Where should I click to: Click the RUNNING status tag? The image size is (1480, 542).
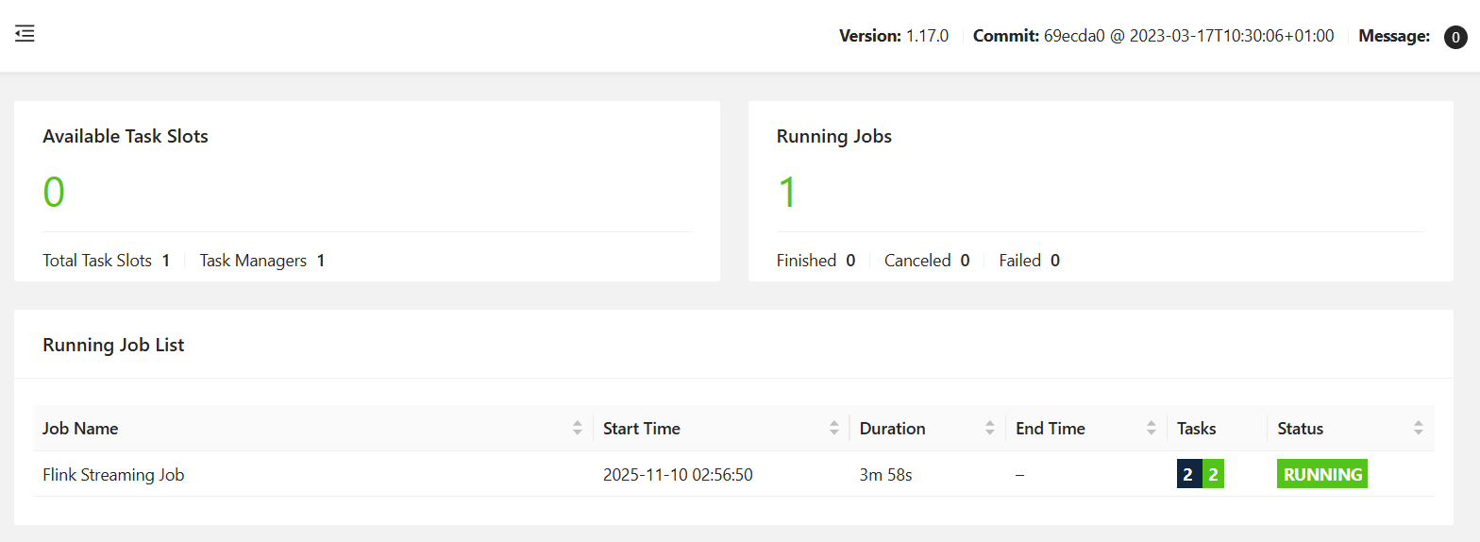[1321, 475]
